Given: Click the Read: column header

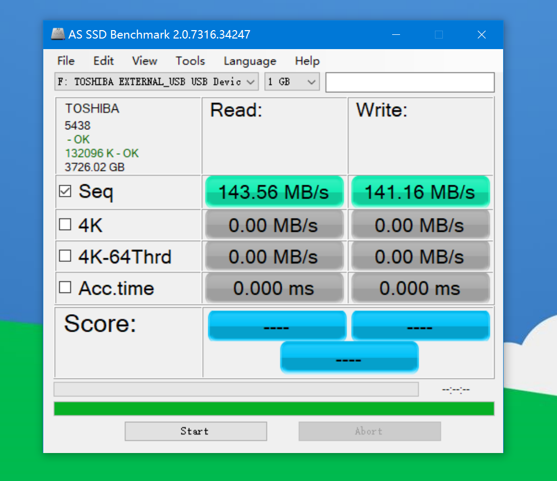Looking at the screenshot, I should click(x=236, y=110).
